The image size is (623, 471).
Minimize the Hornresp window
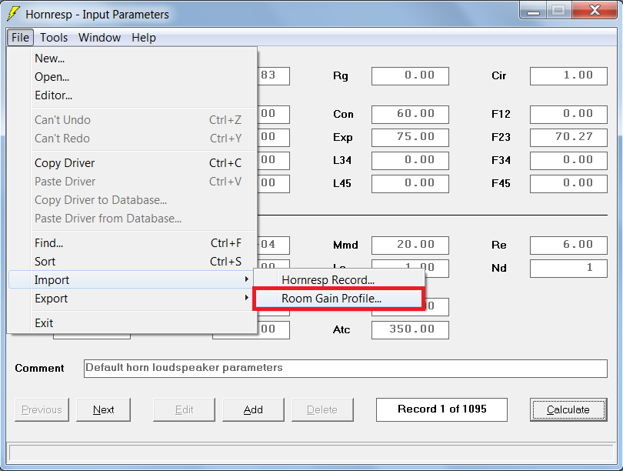click(533, 10)
